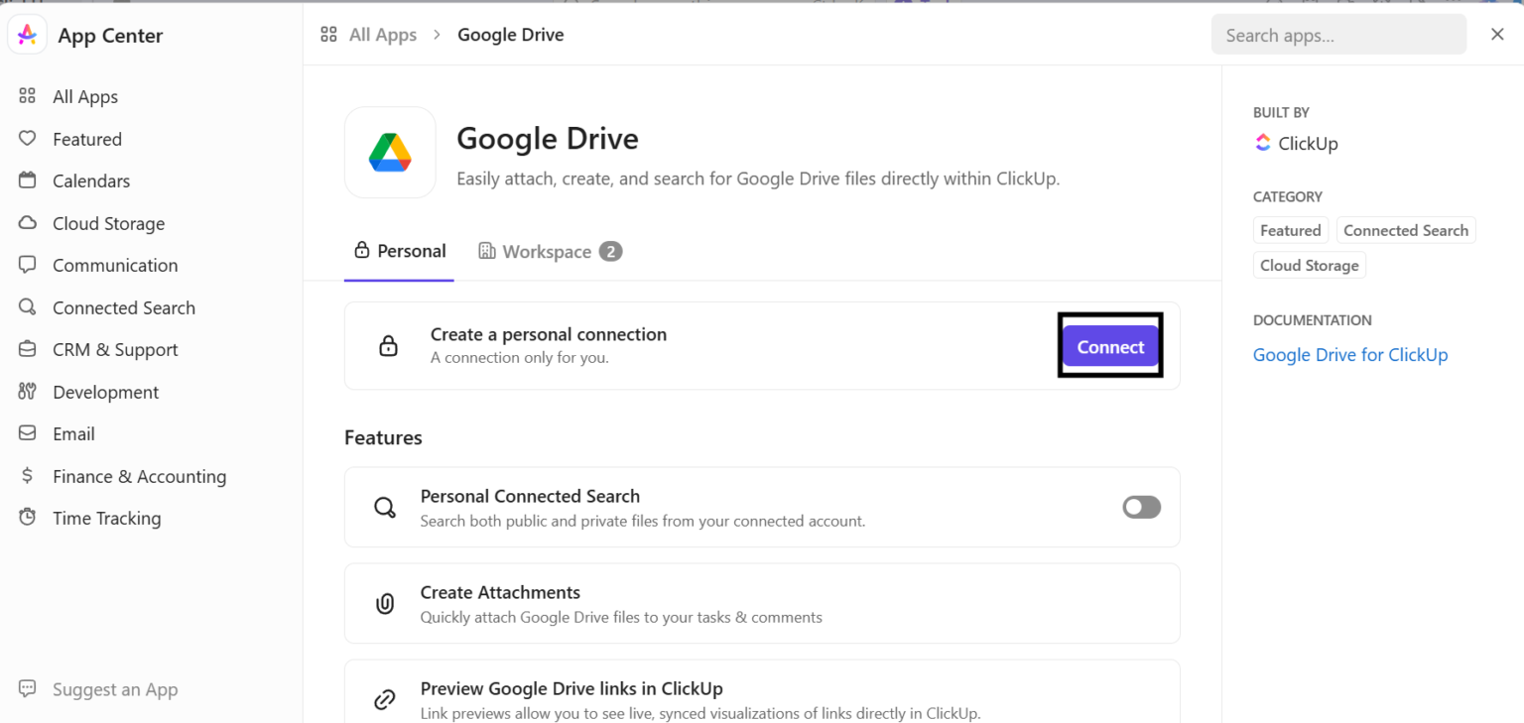Viewport: 1524px width, 723px height.
Task: Enable the Personal Connected Search toggle
Action: (1141, 508)
